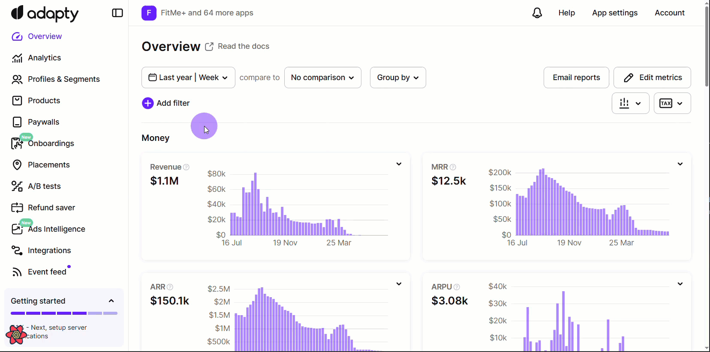Click the Analytics chart icon
Image resolution: width=710 pixels, height=352 pixels.
click(x=17, y=58)
